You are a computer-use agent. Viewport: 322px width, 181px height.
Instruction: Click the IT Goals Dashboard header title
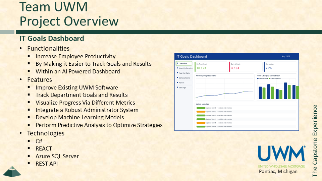pyautogui.click(x=192, y=56)
